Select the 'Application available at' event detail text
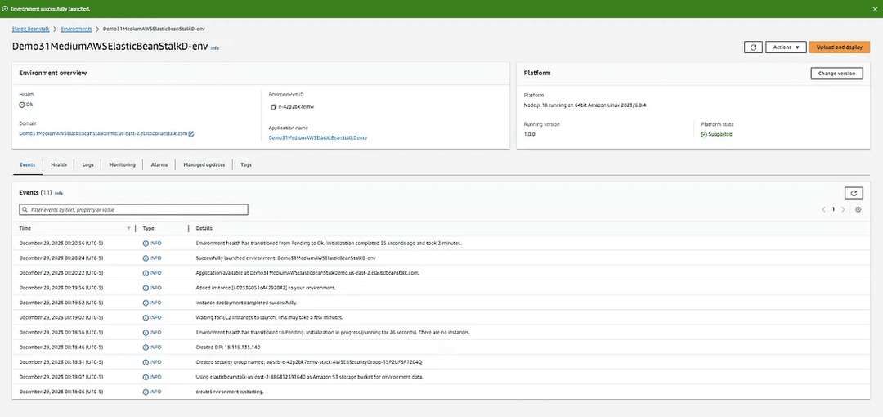Image resolution: width=883 pixels, height=417 pixels. [x=307, y=273]
